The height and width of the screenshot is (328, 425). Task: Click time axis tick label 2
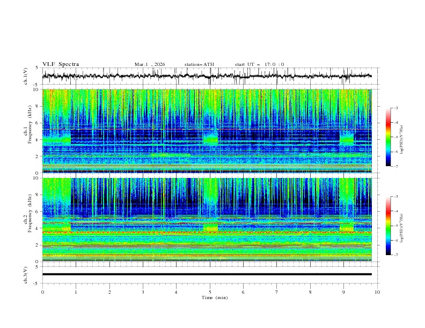109,292
